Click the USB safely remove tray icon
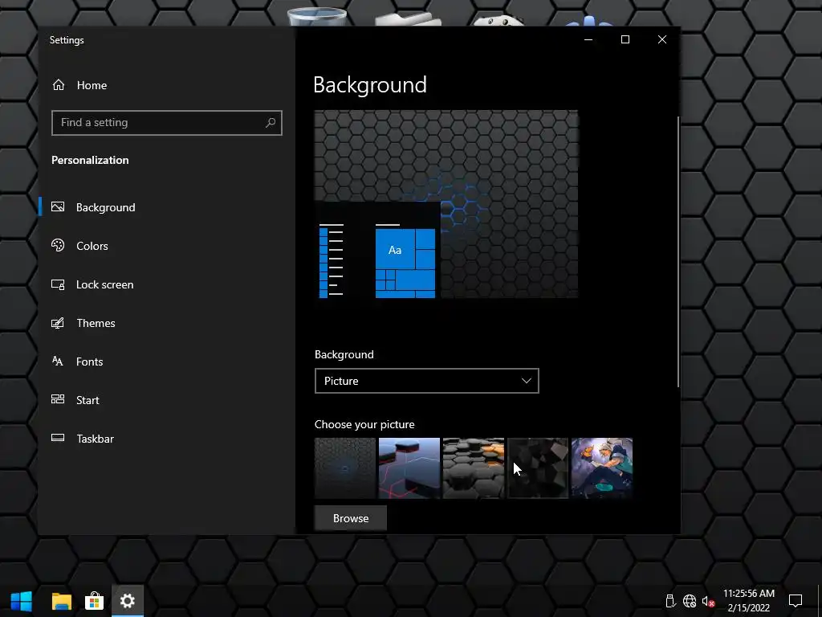 (x=670, y=601)
